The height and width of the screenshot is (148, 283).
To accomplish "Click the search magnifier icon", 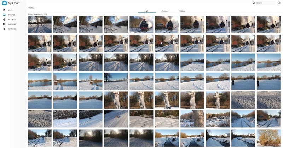I will click(254, 3).
